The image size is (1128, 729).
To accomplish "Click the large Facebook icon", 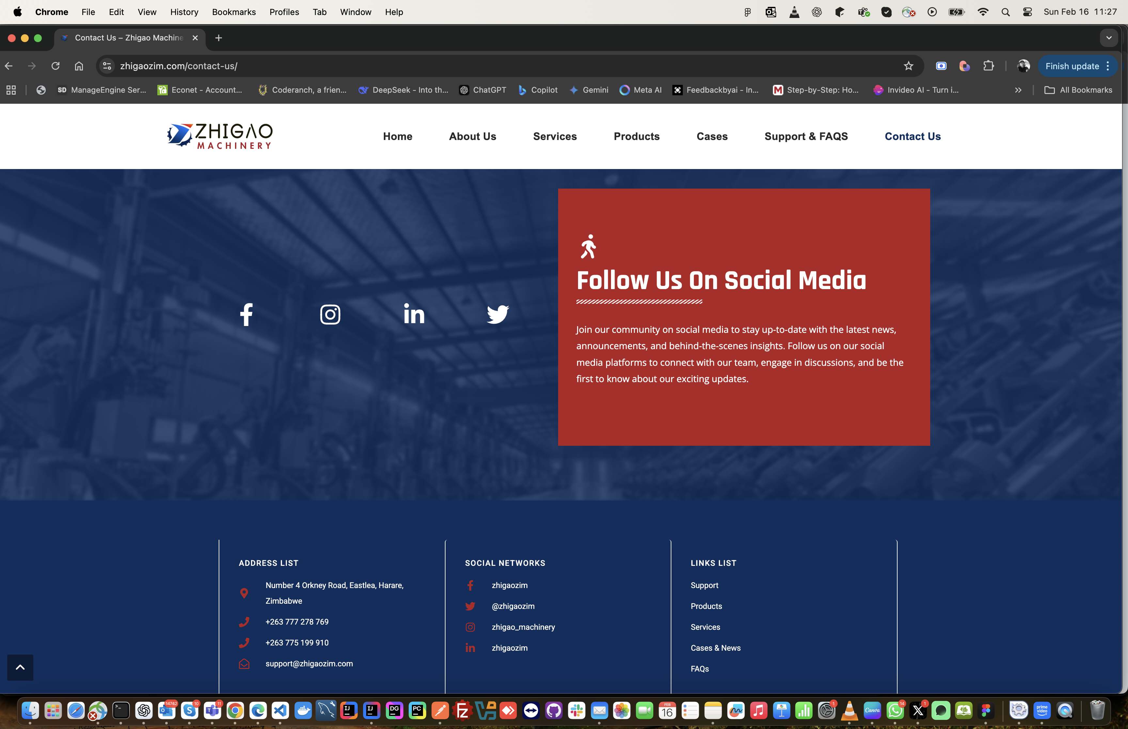I will [x=246, y=314].
